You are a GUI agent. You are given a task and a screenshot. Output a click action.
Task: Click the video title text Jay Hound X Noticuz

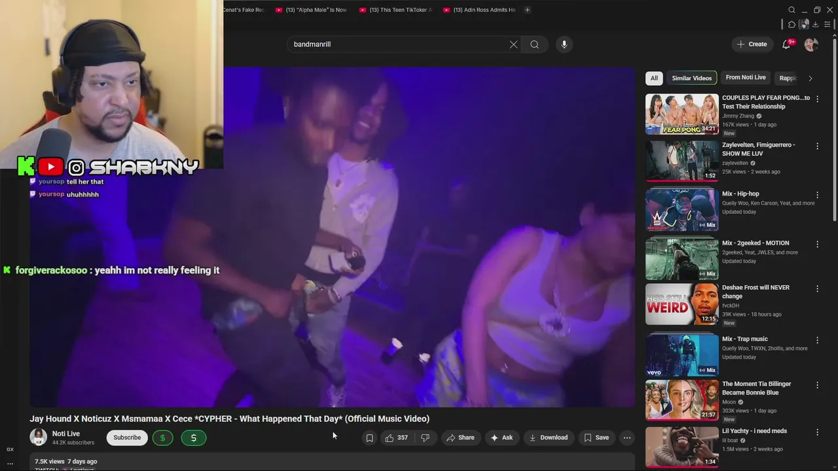coord(229,419)
